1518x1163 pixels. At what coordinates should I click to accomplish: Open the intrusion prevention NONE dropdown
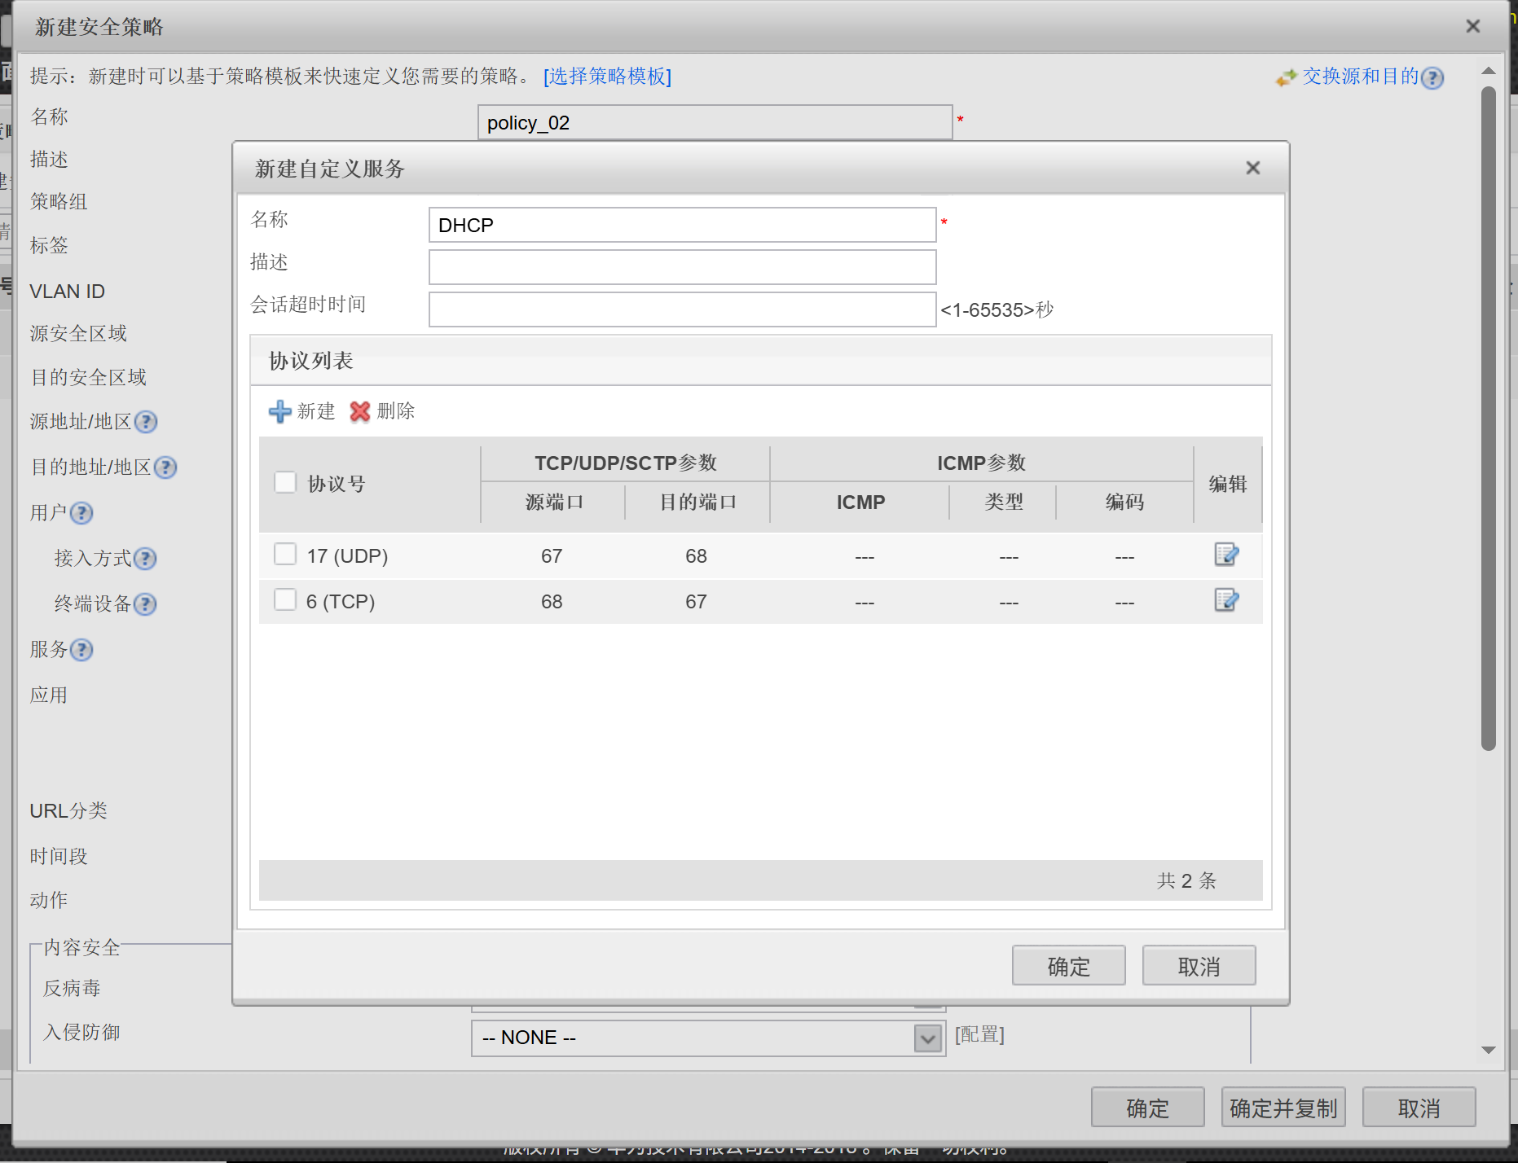[x=927, y=1038]
